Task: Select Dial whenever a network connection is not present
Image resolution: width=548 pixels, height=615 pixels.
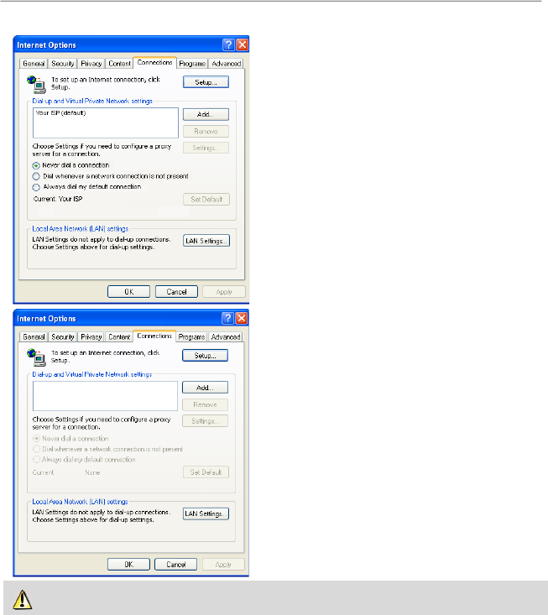Action: [36, 176]
